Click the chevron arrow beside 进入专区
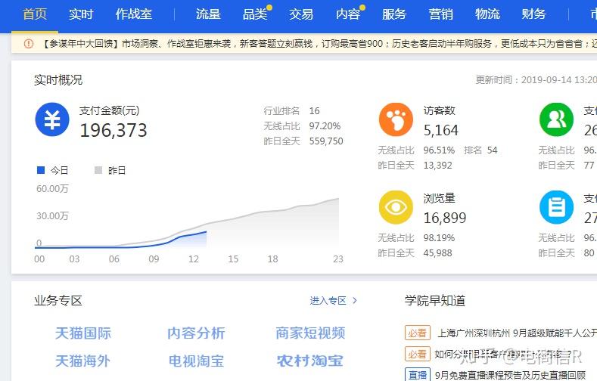This screenshot has height=381, width=597. [355, 300]
